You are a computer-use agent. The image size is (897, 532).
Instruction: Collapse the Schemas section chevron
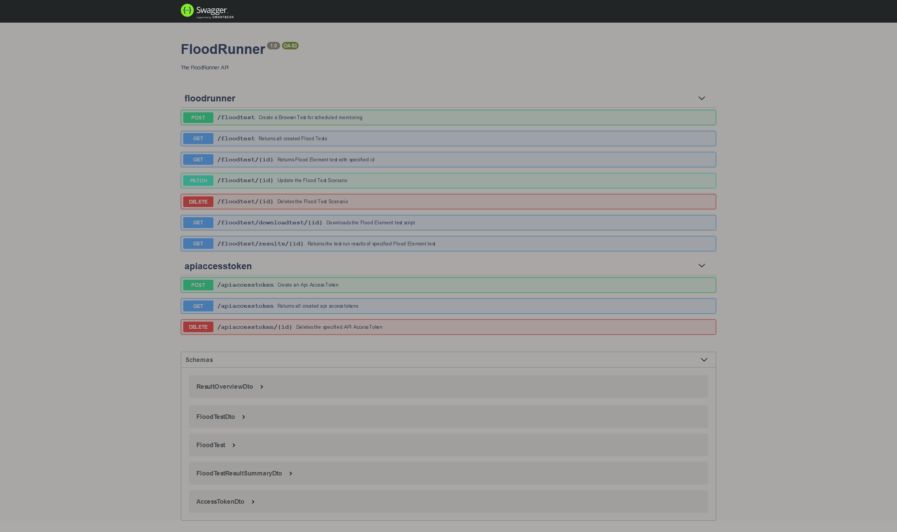704,360
